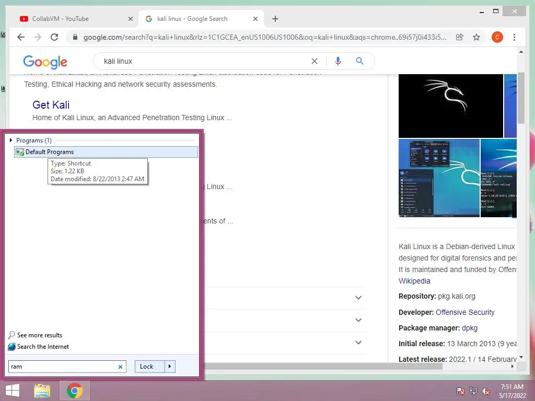
Task: Submit search with the magnifier icon
Action: (x=359, y=61)
